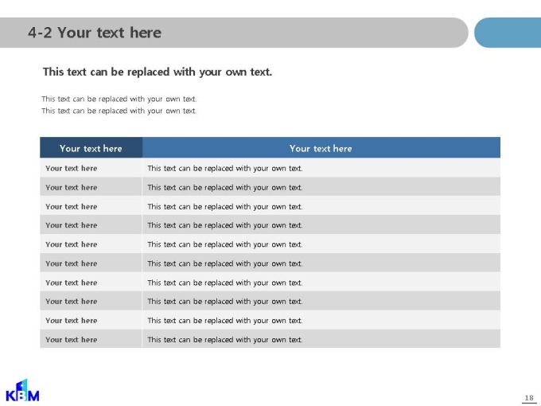The height and width of the screenshot is (406, 541).
Task: Select the second light body text line
Action: click(x=119, y=111)
